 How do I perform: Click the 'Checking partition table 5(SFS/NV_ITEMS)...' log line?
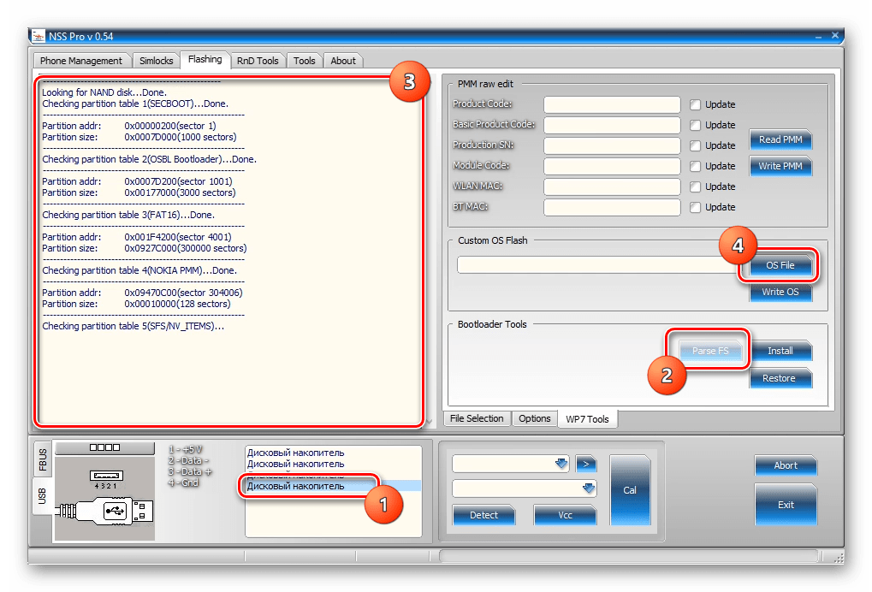tap(133, 326)
